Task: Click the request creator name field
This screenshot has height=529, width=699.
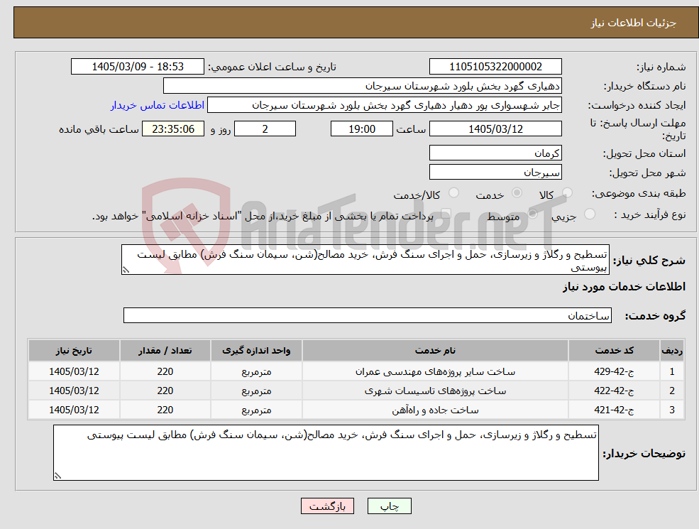Action: [x=384, y=105]
